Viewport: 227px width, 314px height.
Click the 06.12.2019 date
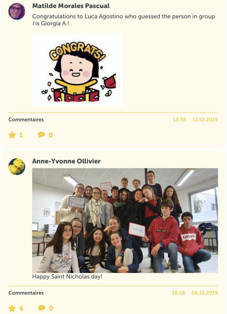pyautogui.click(x=205, y=293)
